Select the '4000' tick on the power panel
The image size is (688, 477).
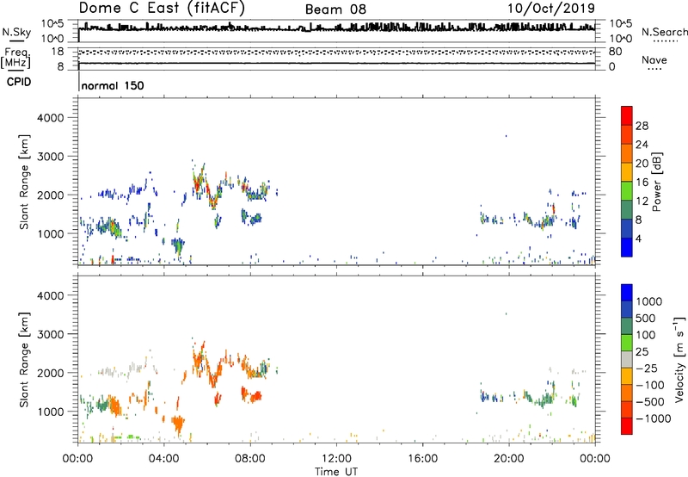point(50,118)
